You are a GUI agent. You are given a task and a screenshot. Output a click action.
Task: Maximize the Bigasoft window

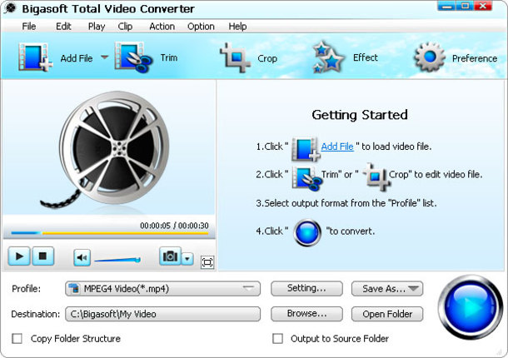(465, 6)
